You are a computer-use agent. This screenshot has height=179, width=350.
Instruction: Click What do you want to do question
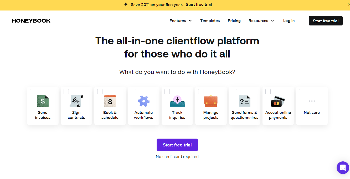coord(177,72)
